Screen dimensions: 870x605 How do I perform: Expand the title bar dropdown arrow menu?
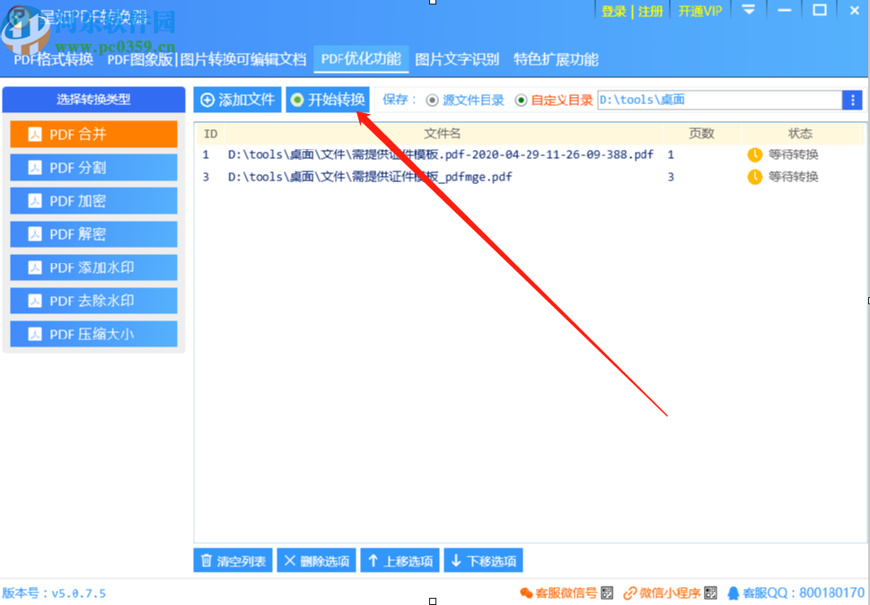(748, 11)
